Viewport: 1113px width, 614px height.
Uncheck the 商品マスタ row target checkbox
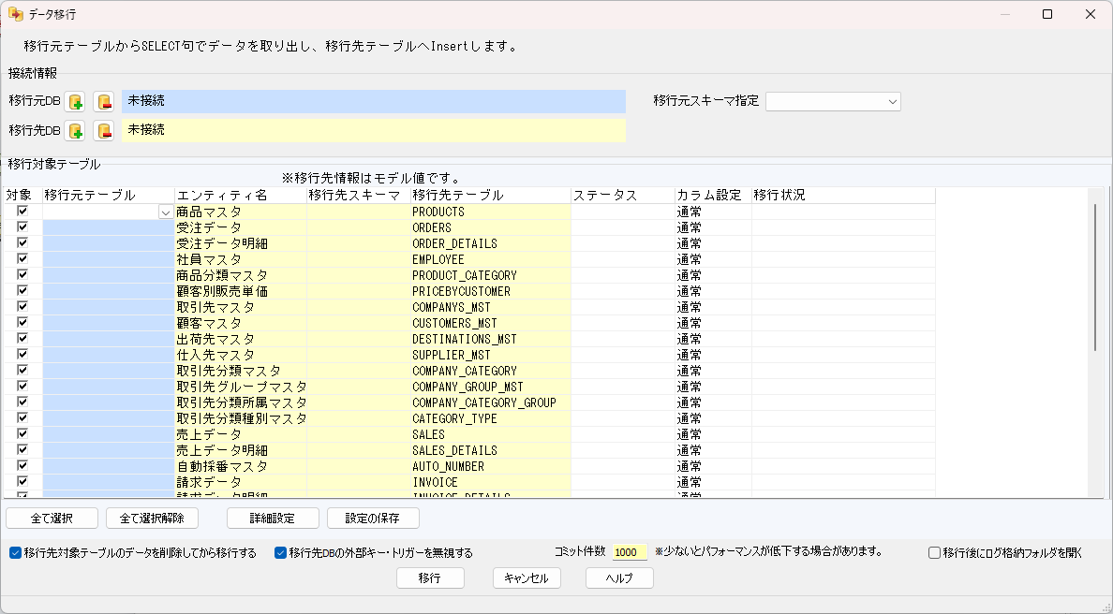pyautogui.click(x=22, y=212)
